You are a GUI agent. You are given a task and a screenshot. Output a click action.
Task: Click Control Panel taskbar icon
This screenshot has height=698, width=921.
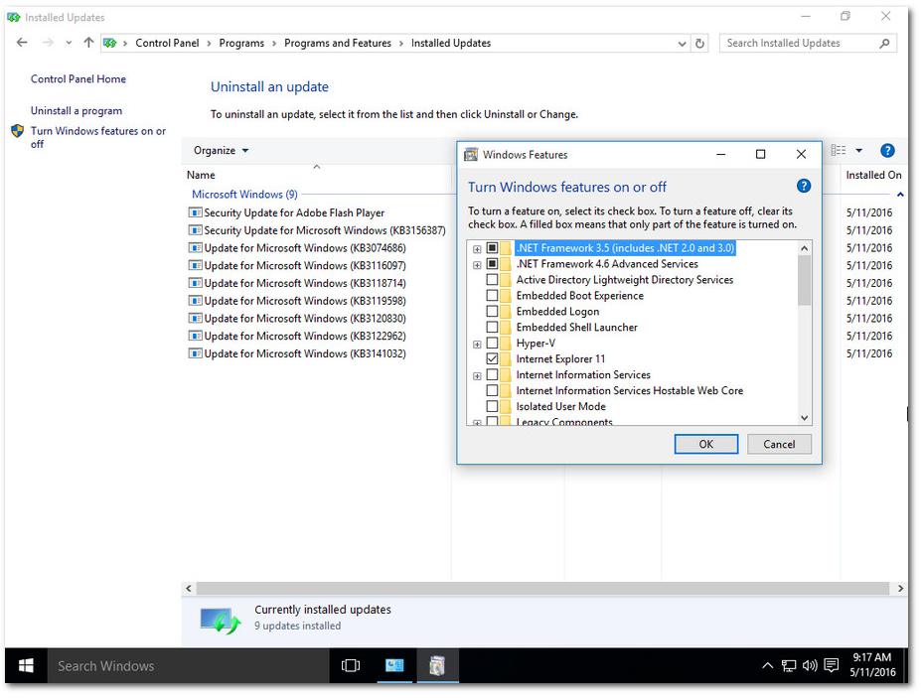(394, 665)
